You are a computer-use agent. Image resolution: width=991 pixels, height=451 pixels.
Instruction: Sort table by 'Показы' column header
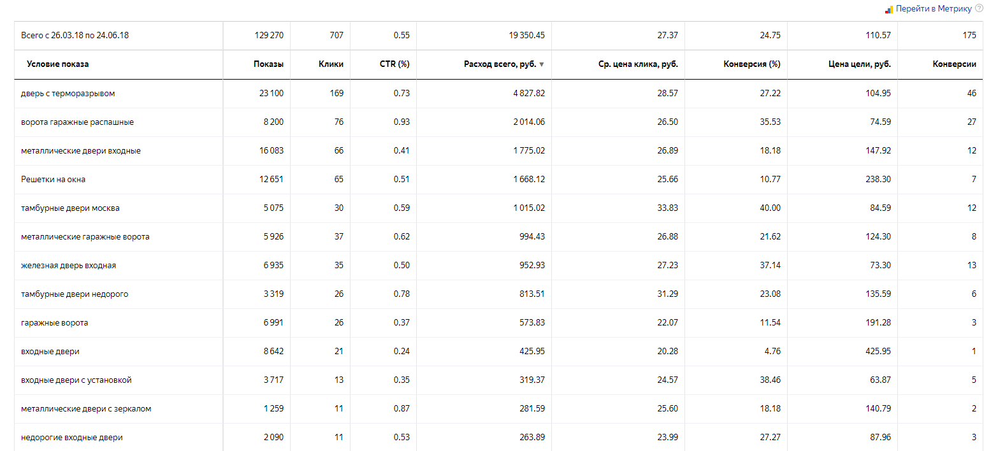(268, 64)
